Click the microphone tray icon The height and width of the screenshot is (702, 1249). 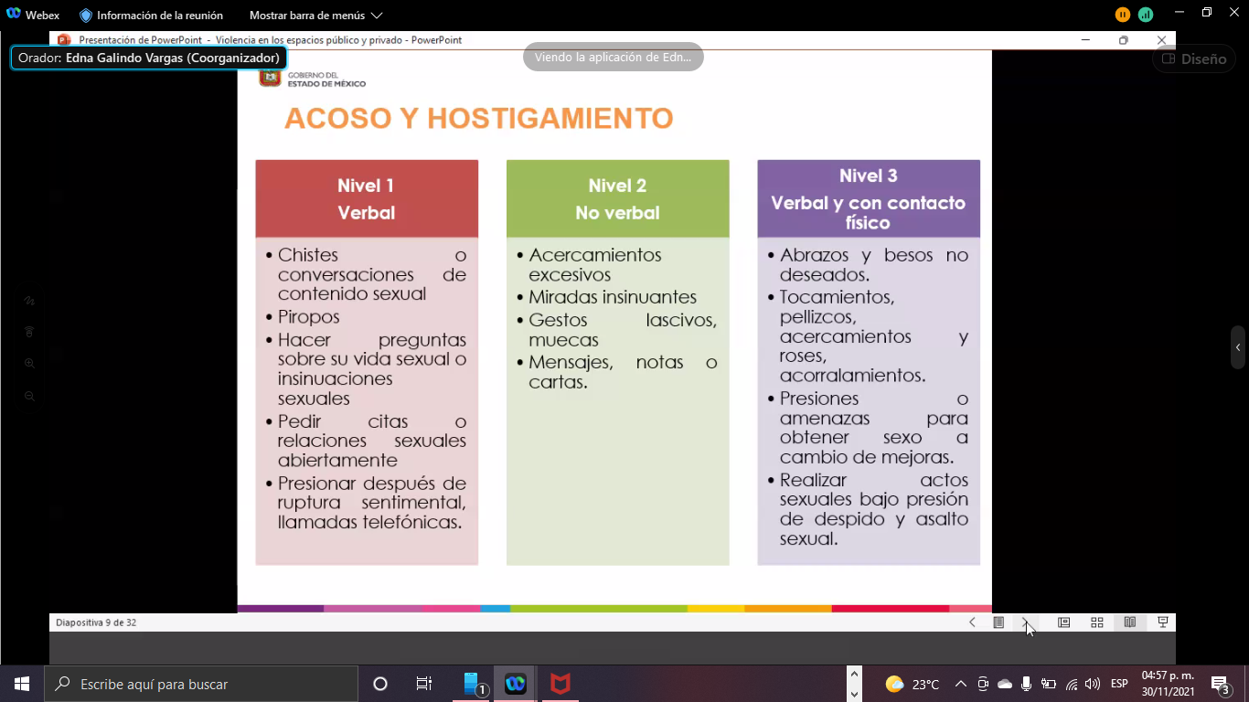click(x=1027, y=684)
